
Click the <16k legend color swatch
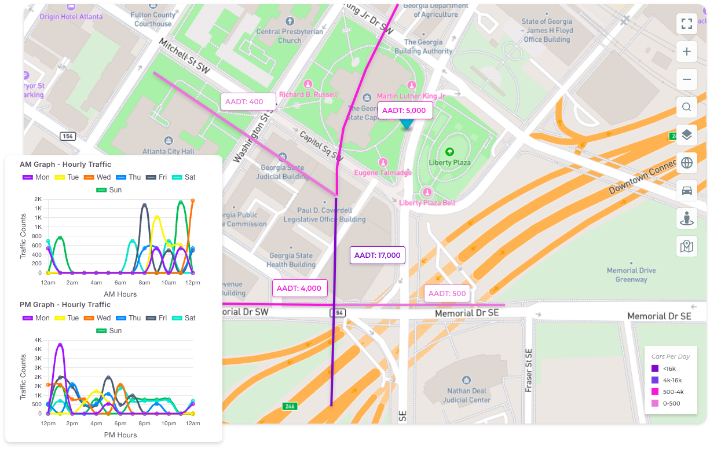pos(655,368)
